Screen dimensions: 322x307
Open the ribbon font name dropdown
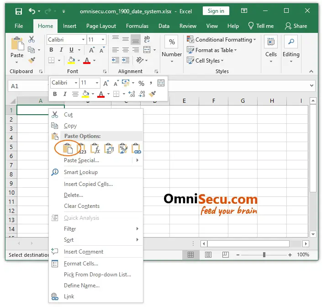83,39
